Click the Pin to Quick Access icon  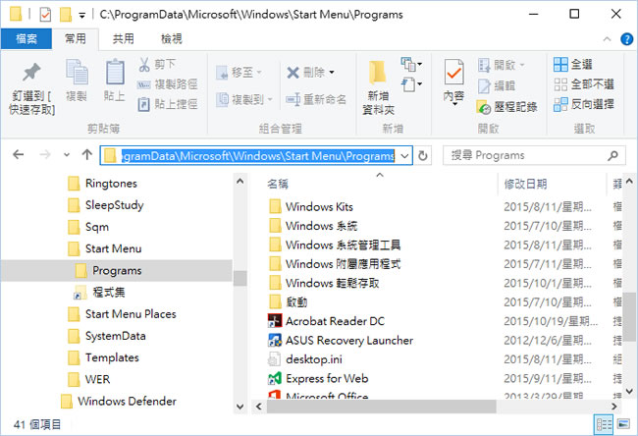click(x=31, y=73)
